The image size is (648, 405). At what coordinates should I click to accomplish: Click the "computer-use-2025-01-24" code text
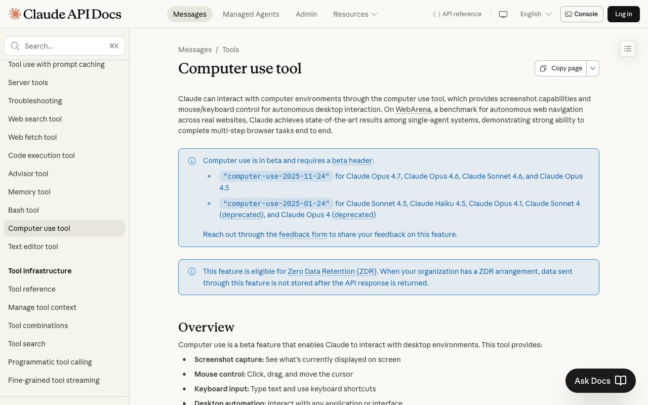pos(276,204)
